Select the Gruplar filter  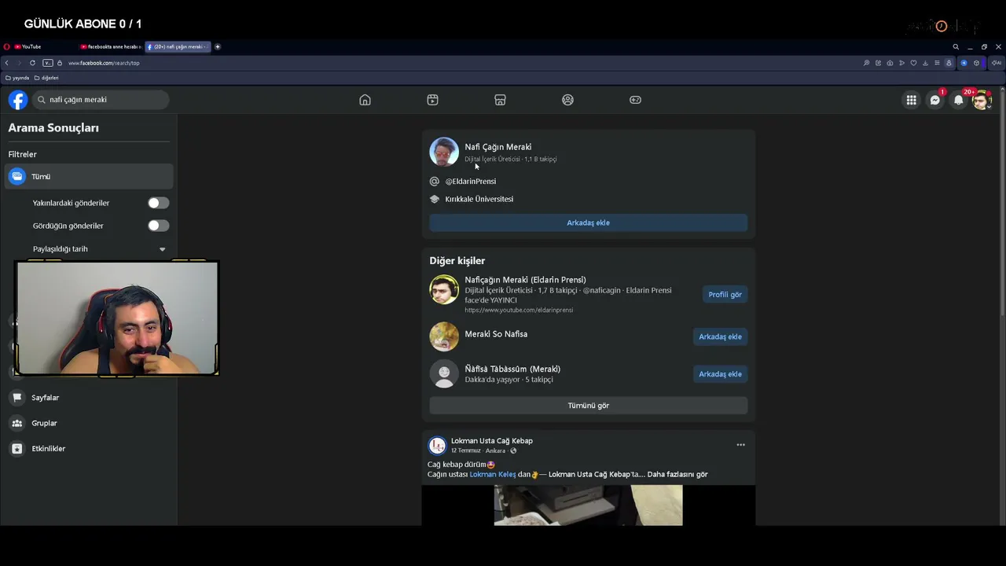point(89,423)
